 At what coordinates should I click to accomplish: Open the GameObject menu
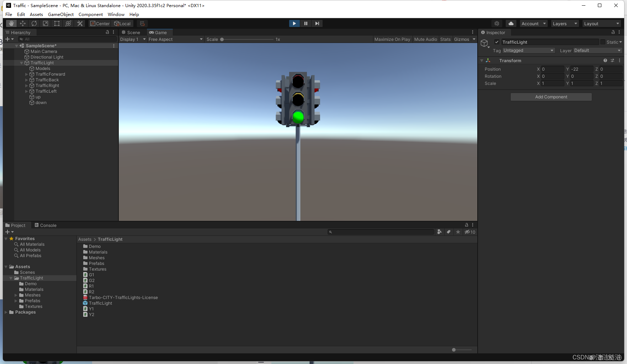[61, 14]
